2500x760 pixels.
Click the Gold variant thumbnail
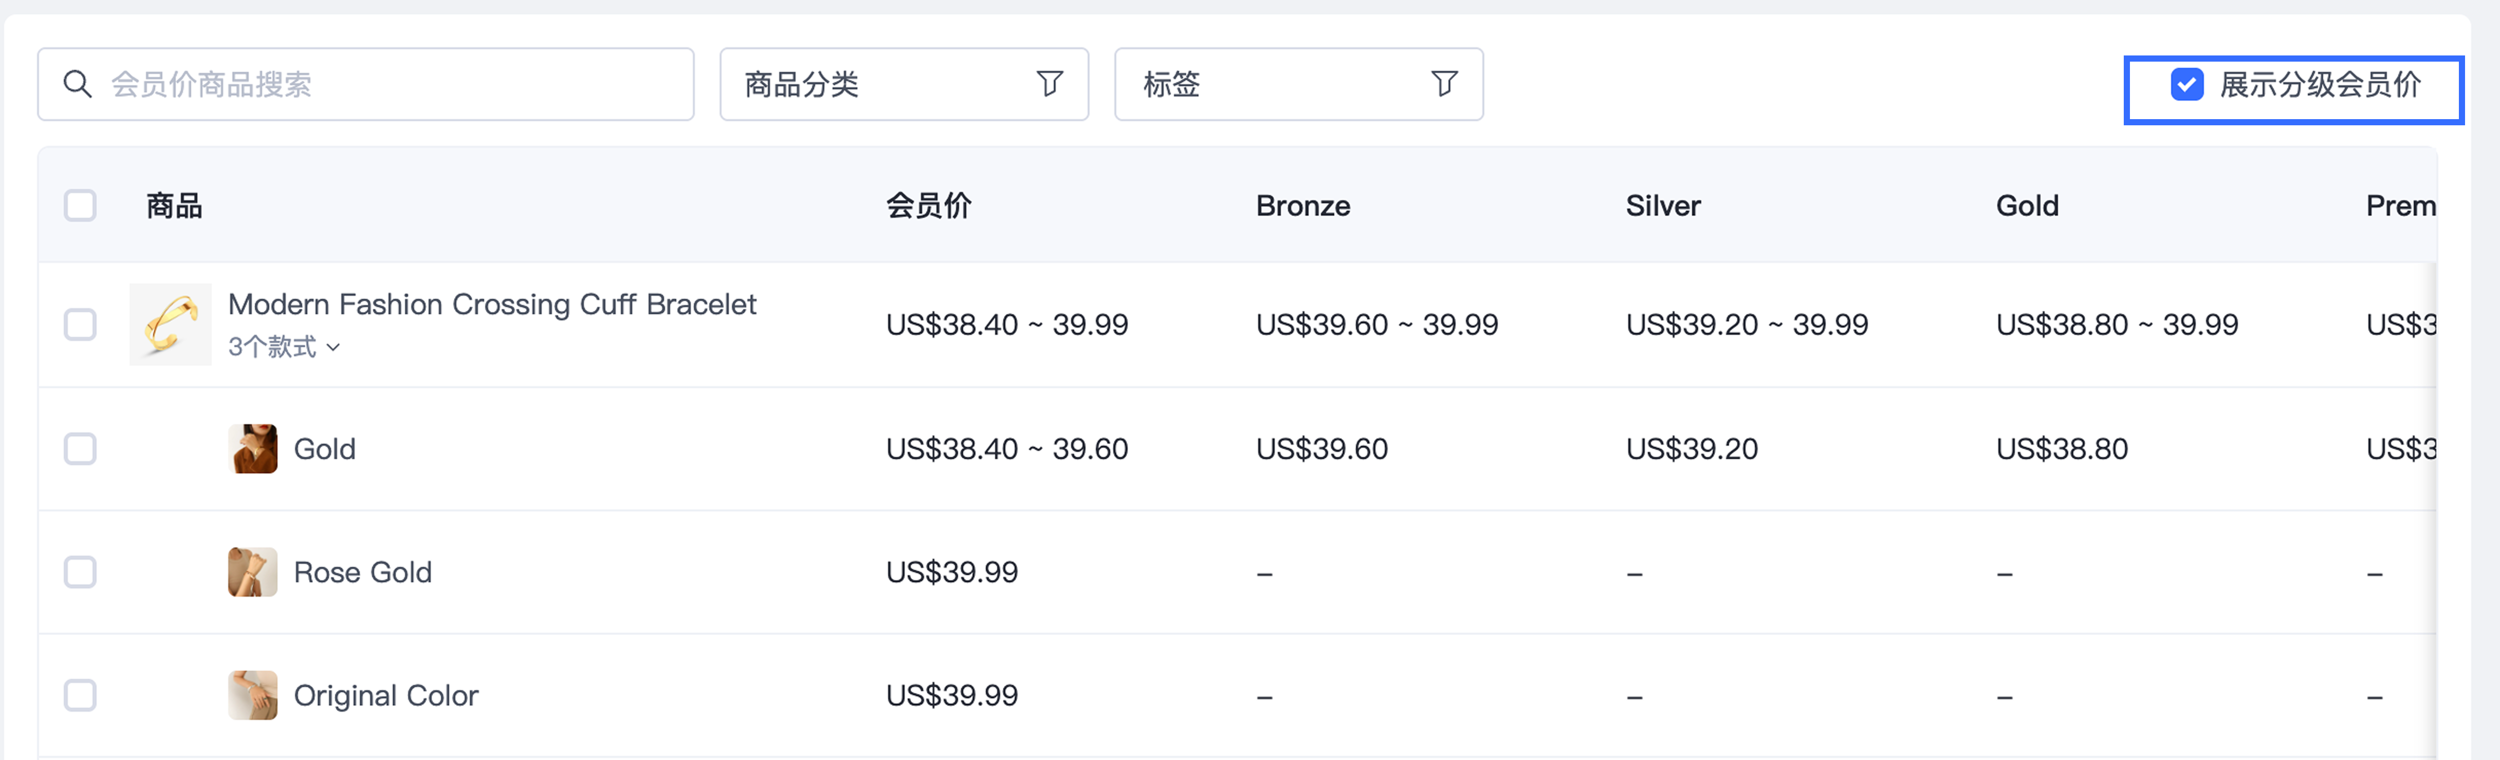click(x=252, y=449)
